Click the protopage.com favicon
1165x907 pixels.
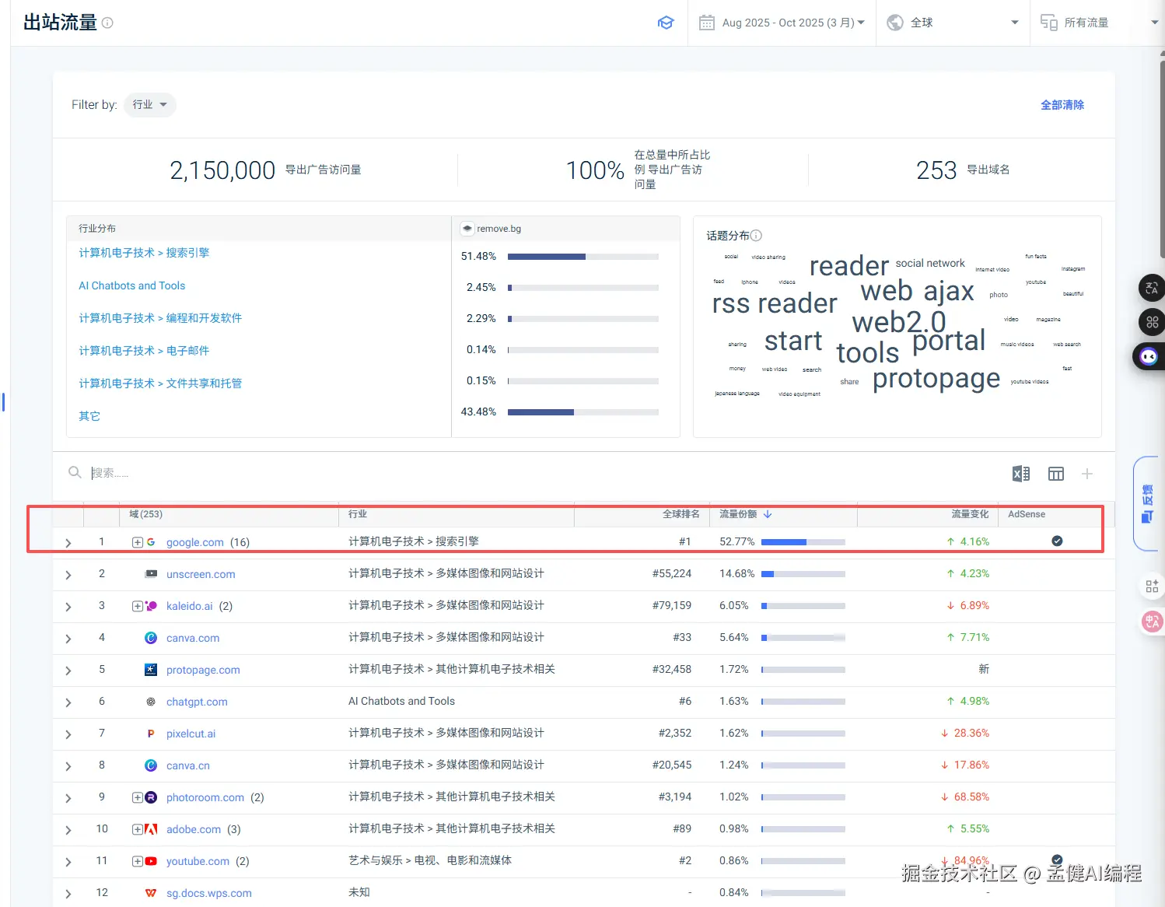[x=151, y=670]
